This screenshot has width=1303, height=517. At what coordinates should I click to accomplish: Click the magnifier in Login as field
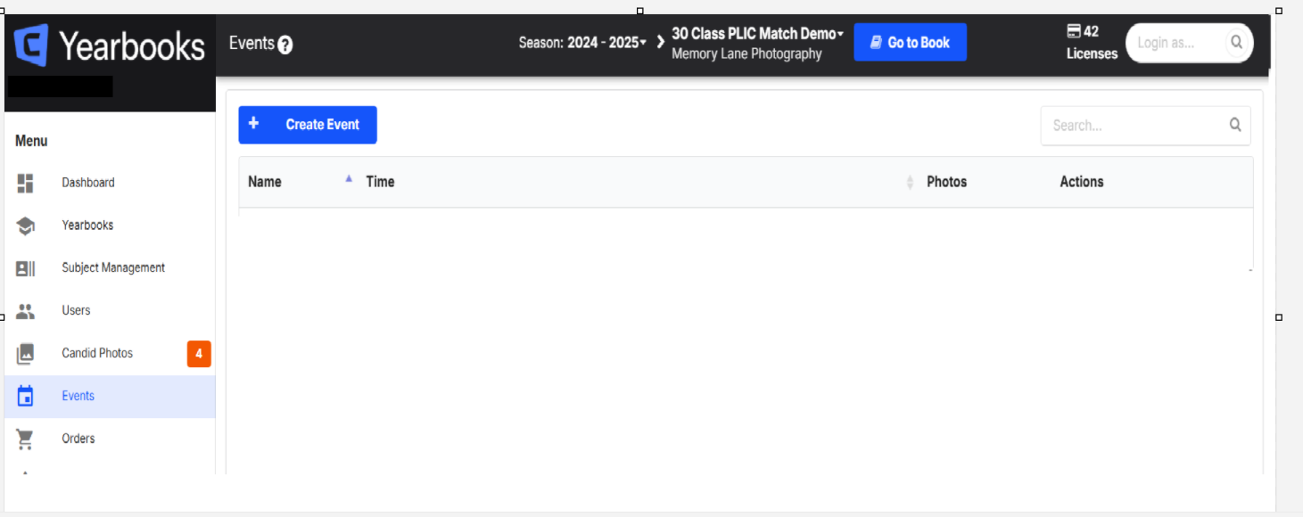click(1236, 42)
